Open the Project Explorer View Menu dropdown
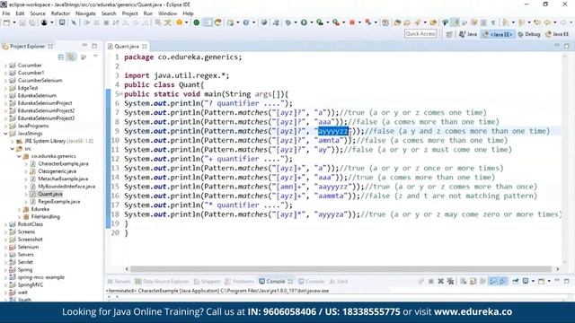Screen dimensions: 575x323 click(96, 57)
